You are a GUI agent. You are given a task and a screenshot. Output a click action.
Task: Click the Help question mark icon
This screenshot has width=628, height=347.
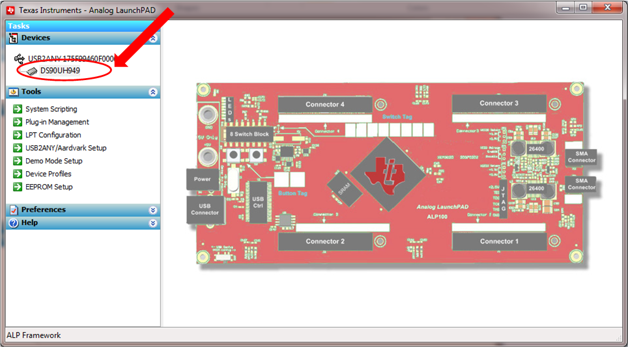coord(13,223)
